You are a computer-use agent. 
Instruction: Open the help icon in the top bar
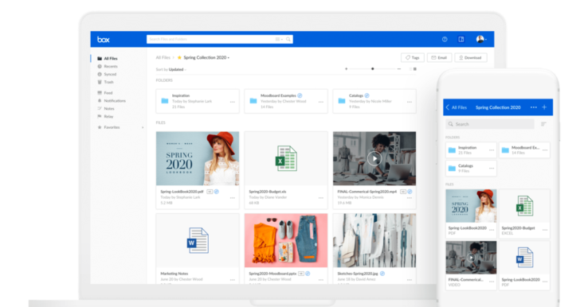445,39
